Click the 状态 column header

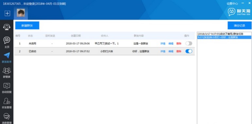click(x=30, y=36)
